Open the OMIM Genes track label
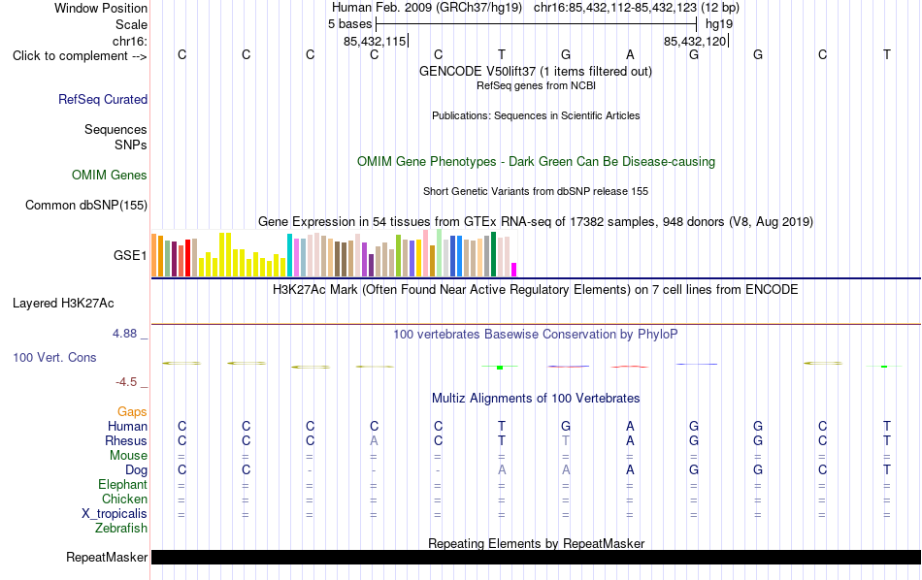Viewport: 922px width, 580px height. [x=110, y=176]
